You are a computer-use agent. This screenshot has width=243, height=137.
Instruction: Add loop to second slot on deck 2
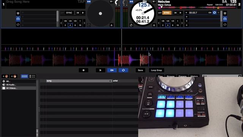[186, 17]
